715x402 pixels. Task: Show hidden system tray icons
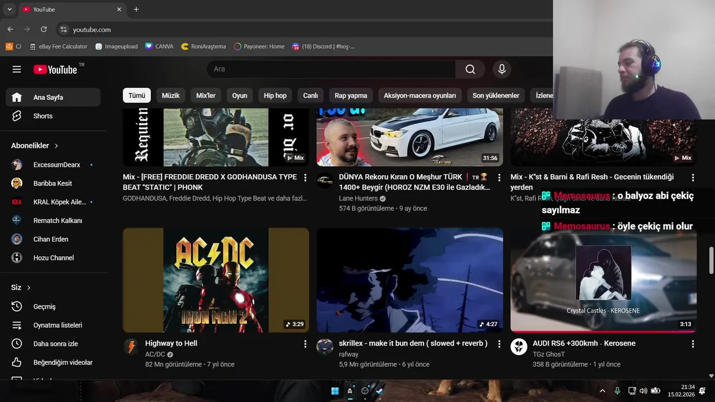click(x=602, y=391)
